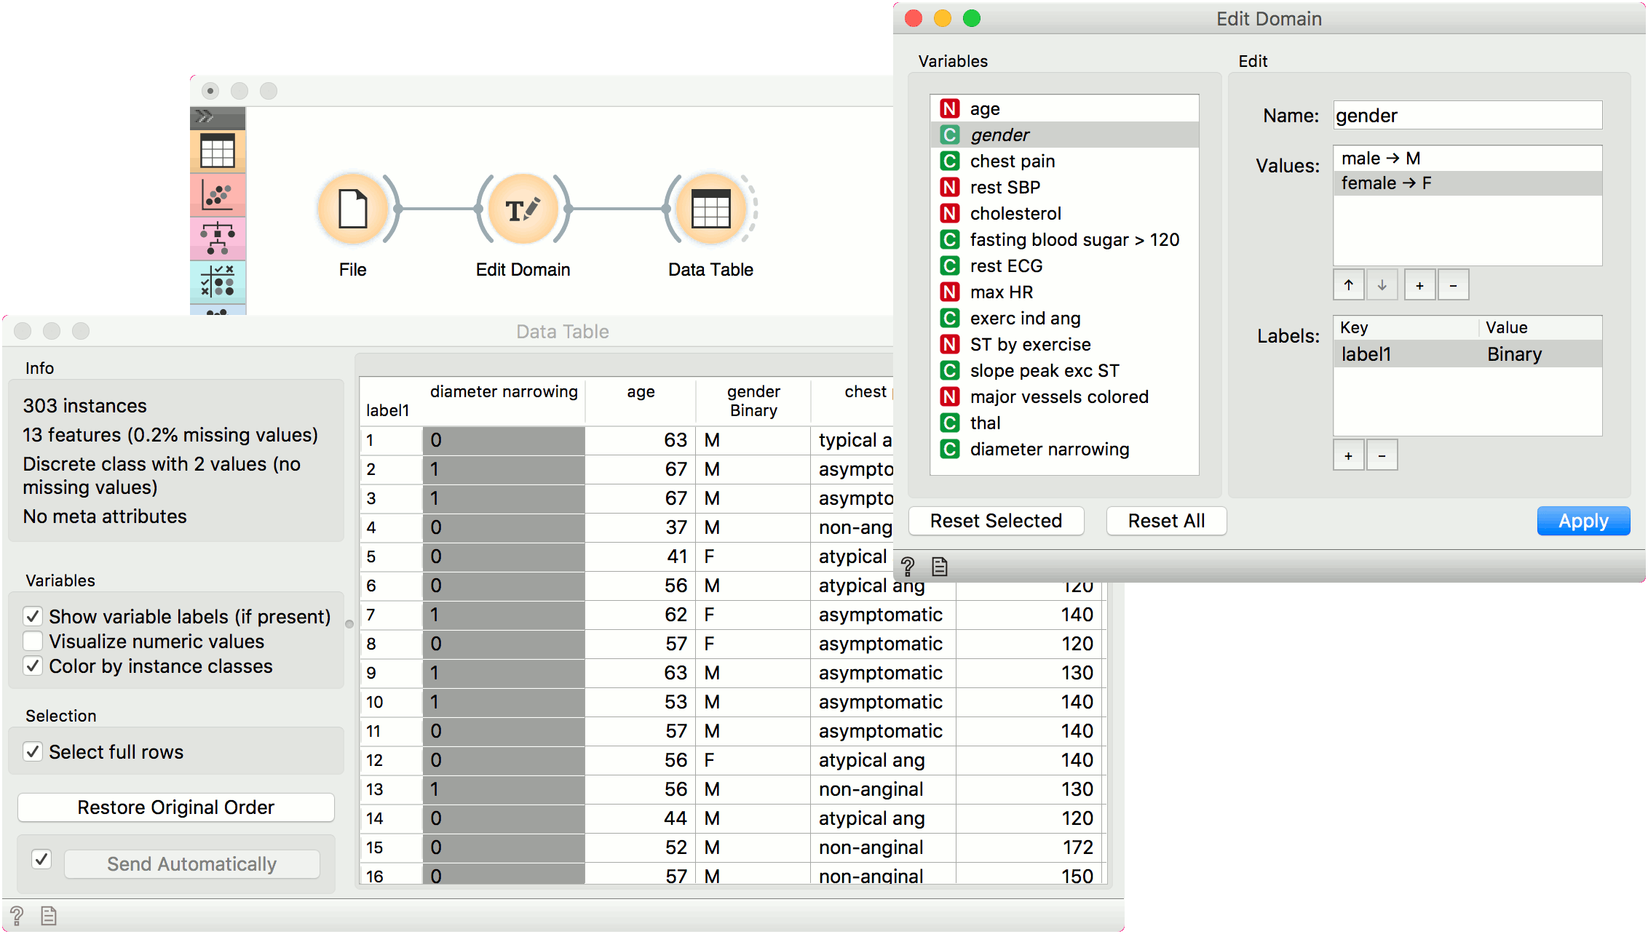Open the report icon in the Edit Domain dialog

pyautogui.click(x=939, y=565)
